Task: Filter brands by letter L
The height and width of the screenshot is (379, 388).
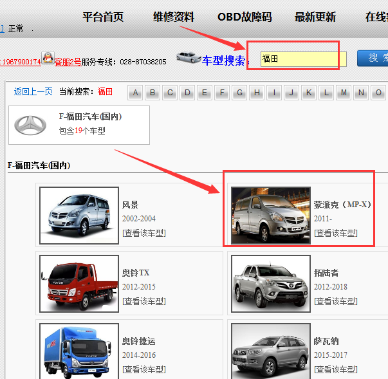Action: click(326, 93)
